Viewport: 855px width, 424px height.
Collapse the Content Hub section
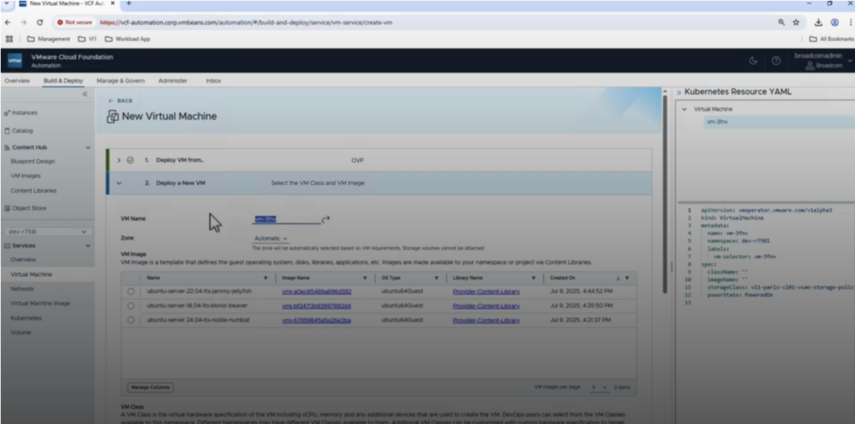pos(88,148)
